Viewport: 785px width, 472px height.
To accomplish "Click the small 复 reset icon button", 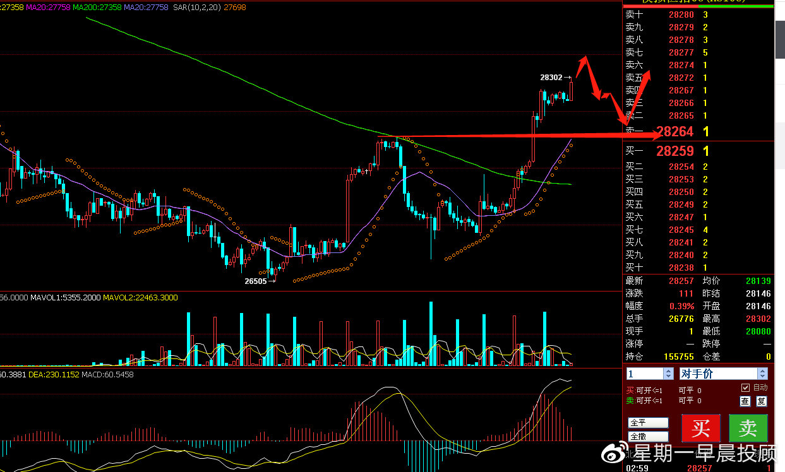I will 761,401.
